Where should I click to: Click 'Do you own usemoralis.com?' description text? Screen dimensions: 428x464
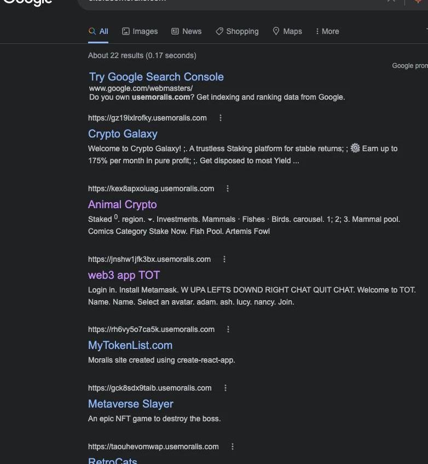click(x=217, y=97)
